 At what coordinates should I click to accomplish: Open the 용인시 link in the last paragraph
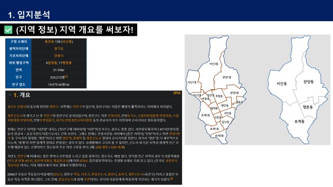[112, 175]
